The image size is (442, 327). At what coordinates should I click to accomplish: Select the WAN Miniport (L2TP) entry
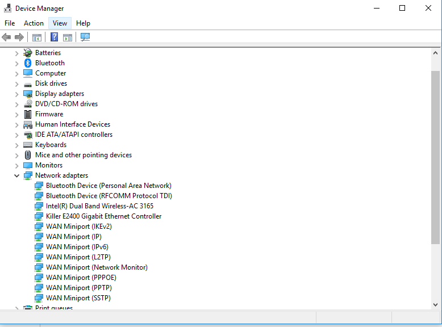click(x=78, y=257)
